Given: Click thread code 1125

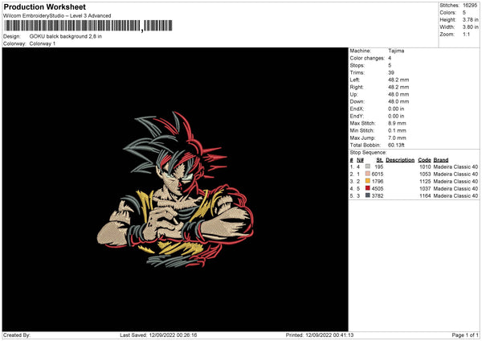Looking at the screenshot, I should [425, 182].
